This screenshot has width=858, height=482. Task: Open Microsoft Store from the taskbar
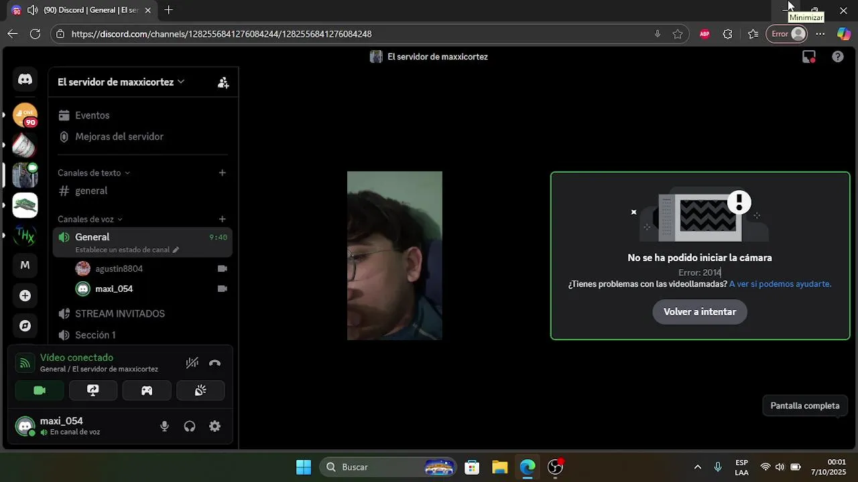(x=472, y=467)
